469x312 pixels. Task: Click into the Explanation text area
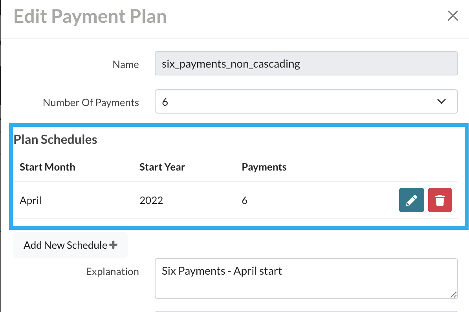(x=306, y=278)
